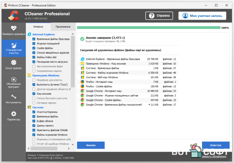This screenshot has height=163, width=234.
Task: Click system info text Windows 11 Enterprise 64-bit
Action: [45, 155]
